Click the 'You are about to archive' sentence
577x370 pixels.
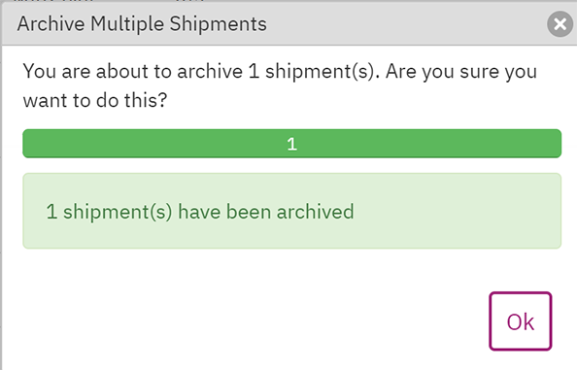click(133, 71)
